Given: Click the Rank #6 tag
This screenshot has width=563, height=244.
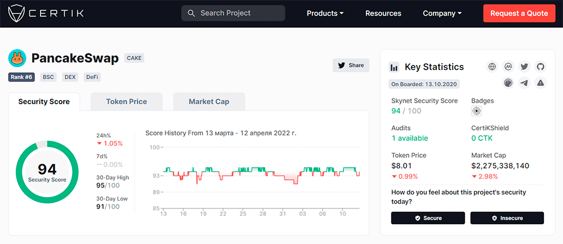Looking at the screenshot, I should click(21, 77).
